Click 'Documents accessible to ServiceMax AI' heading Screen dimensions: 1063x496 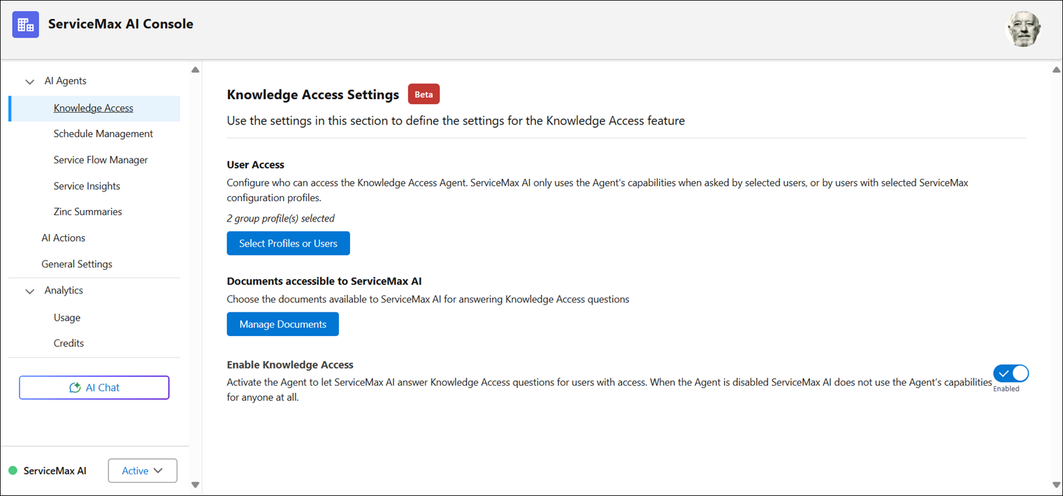click(x=324, y=282)
